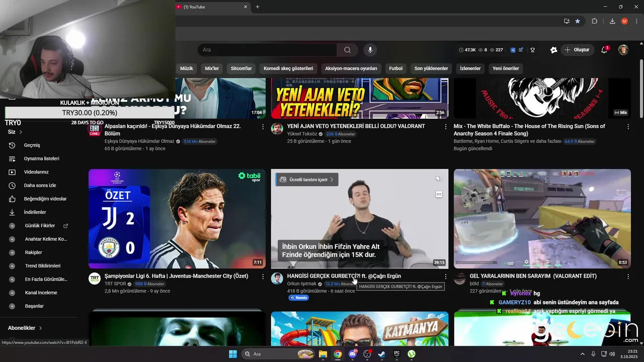Open Windows Start menu
Screen dimensions: 644x362
click(233, 354)
